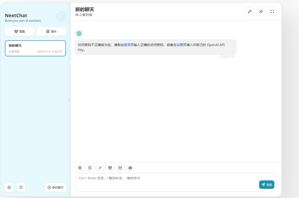Screen dimensions: 299x198
Task: Follow the 登录 link in the message
Action: (x=127, y=45)
